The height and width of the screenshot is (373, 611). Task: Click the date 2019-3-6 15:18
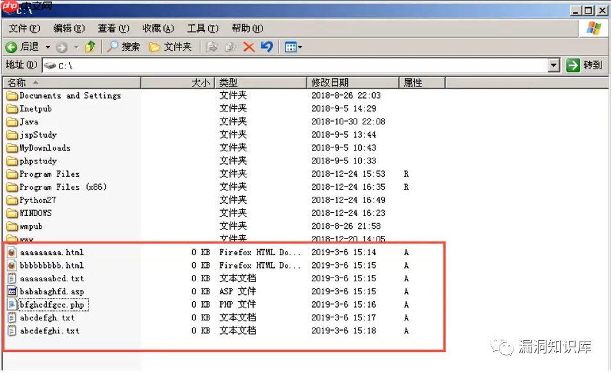[343, 331]
